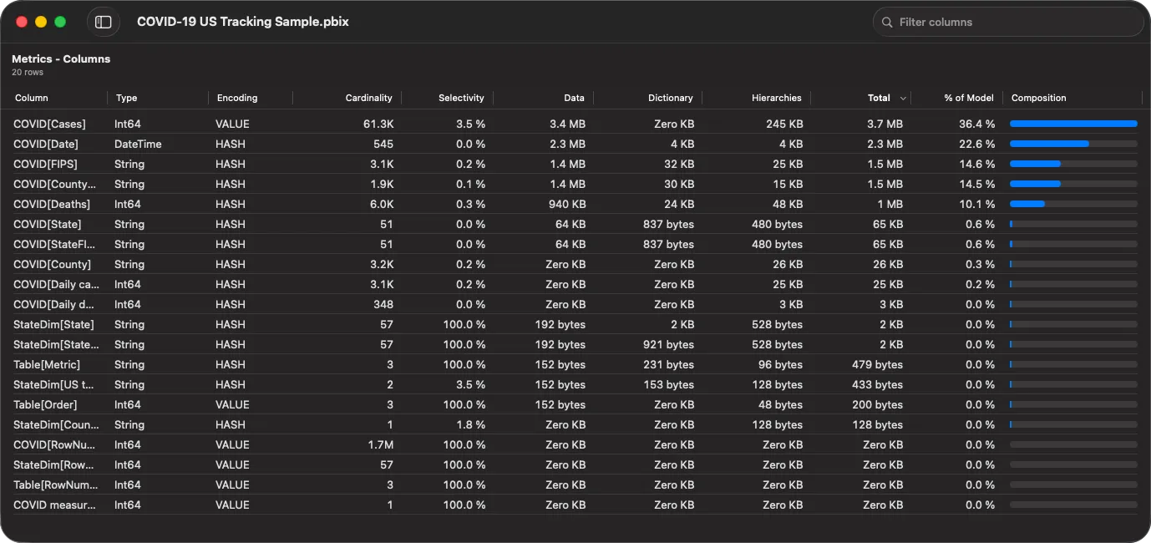Select the StateDim[Row... row name
Viewport: 1151px width, 543px height.
tap(53, 464)
